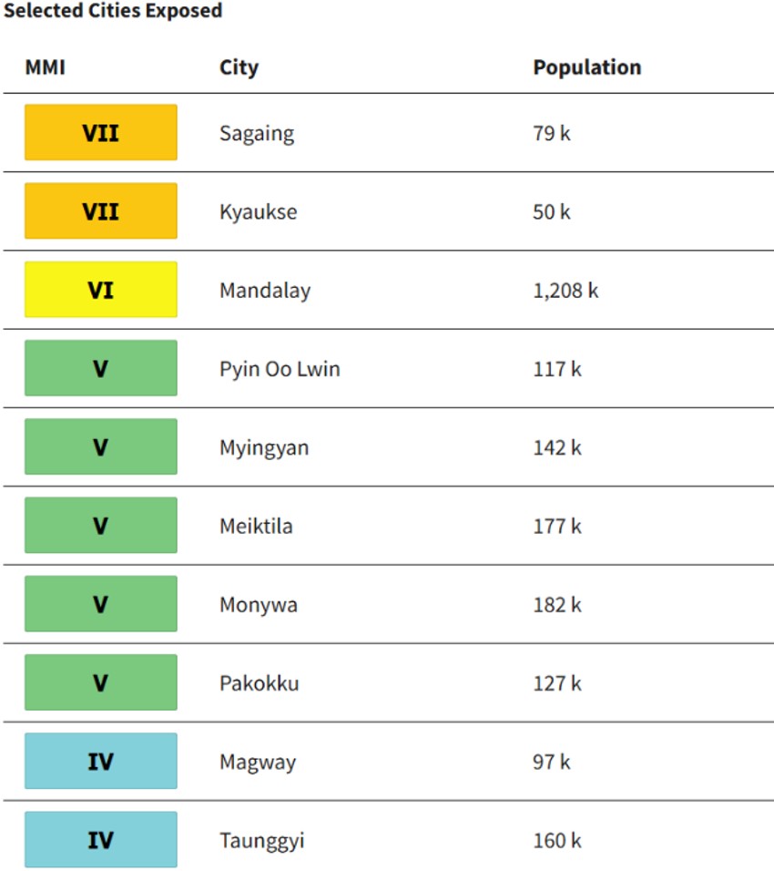Select the Monywa city name
The width and height of the screenshot is (774, 871).
tap(258, 605)
